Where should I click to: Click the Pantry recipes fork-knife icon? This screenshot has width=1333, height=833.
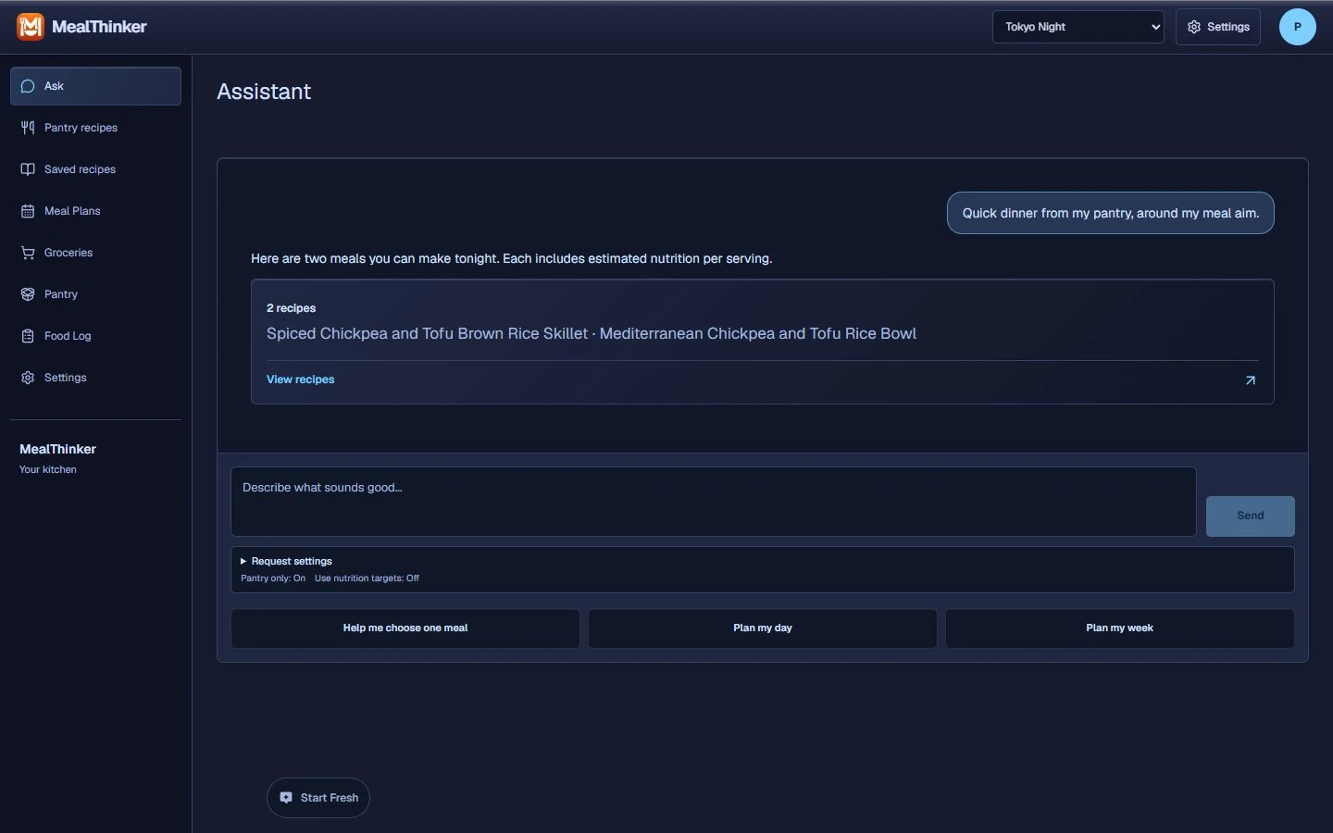click(x=28, y=128)
